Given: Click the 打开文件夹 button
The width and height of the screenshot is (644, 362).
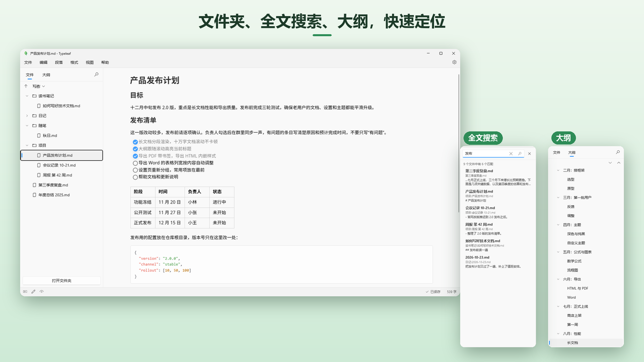Looking at the screenshot, I should click(x=62, y=281).
